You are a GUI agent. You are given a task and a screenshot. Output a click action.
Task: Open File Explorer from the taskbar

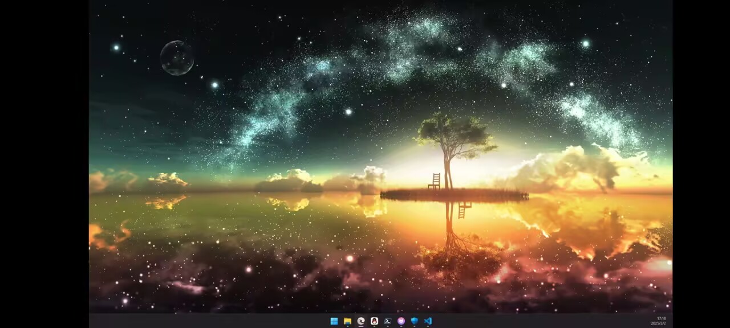[x=347, y=321]
